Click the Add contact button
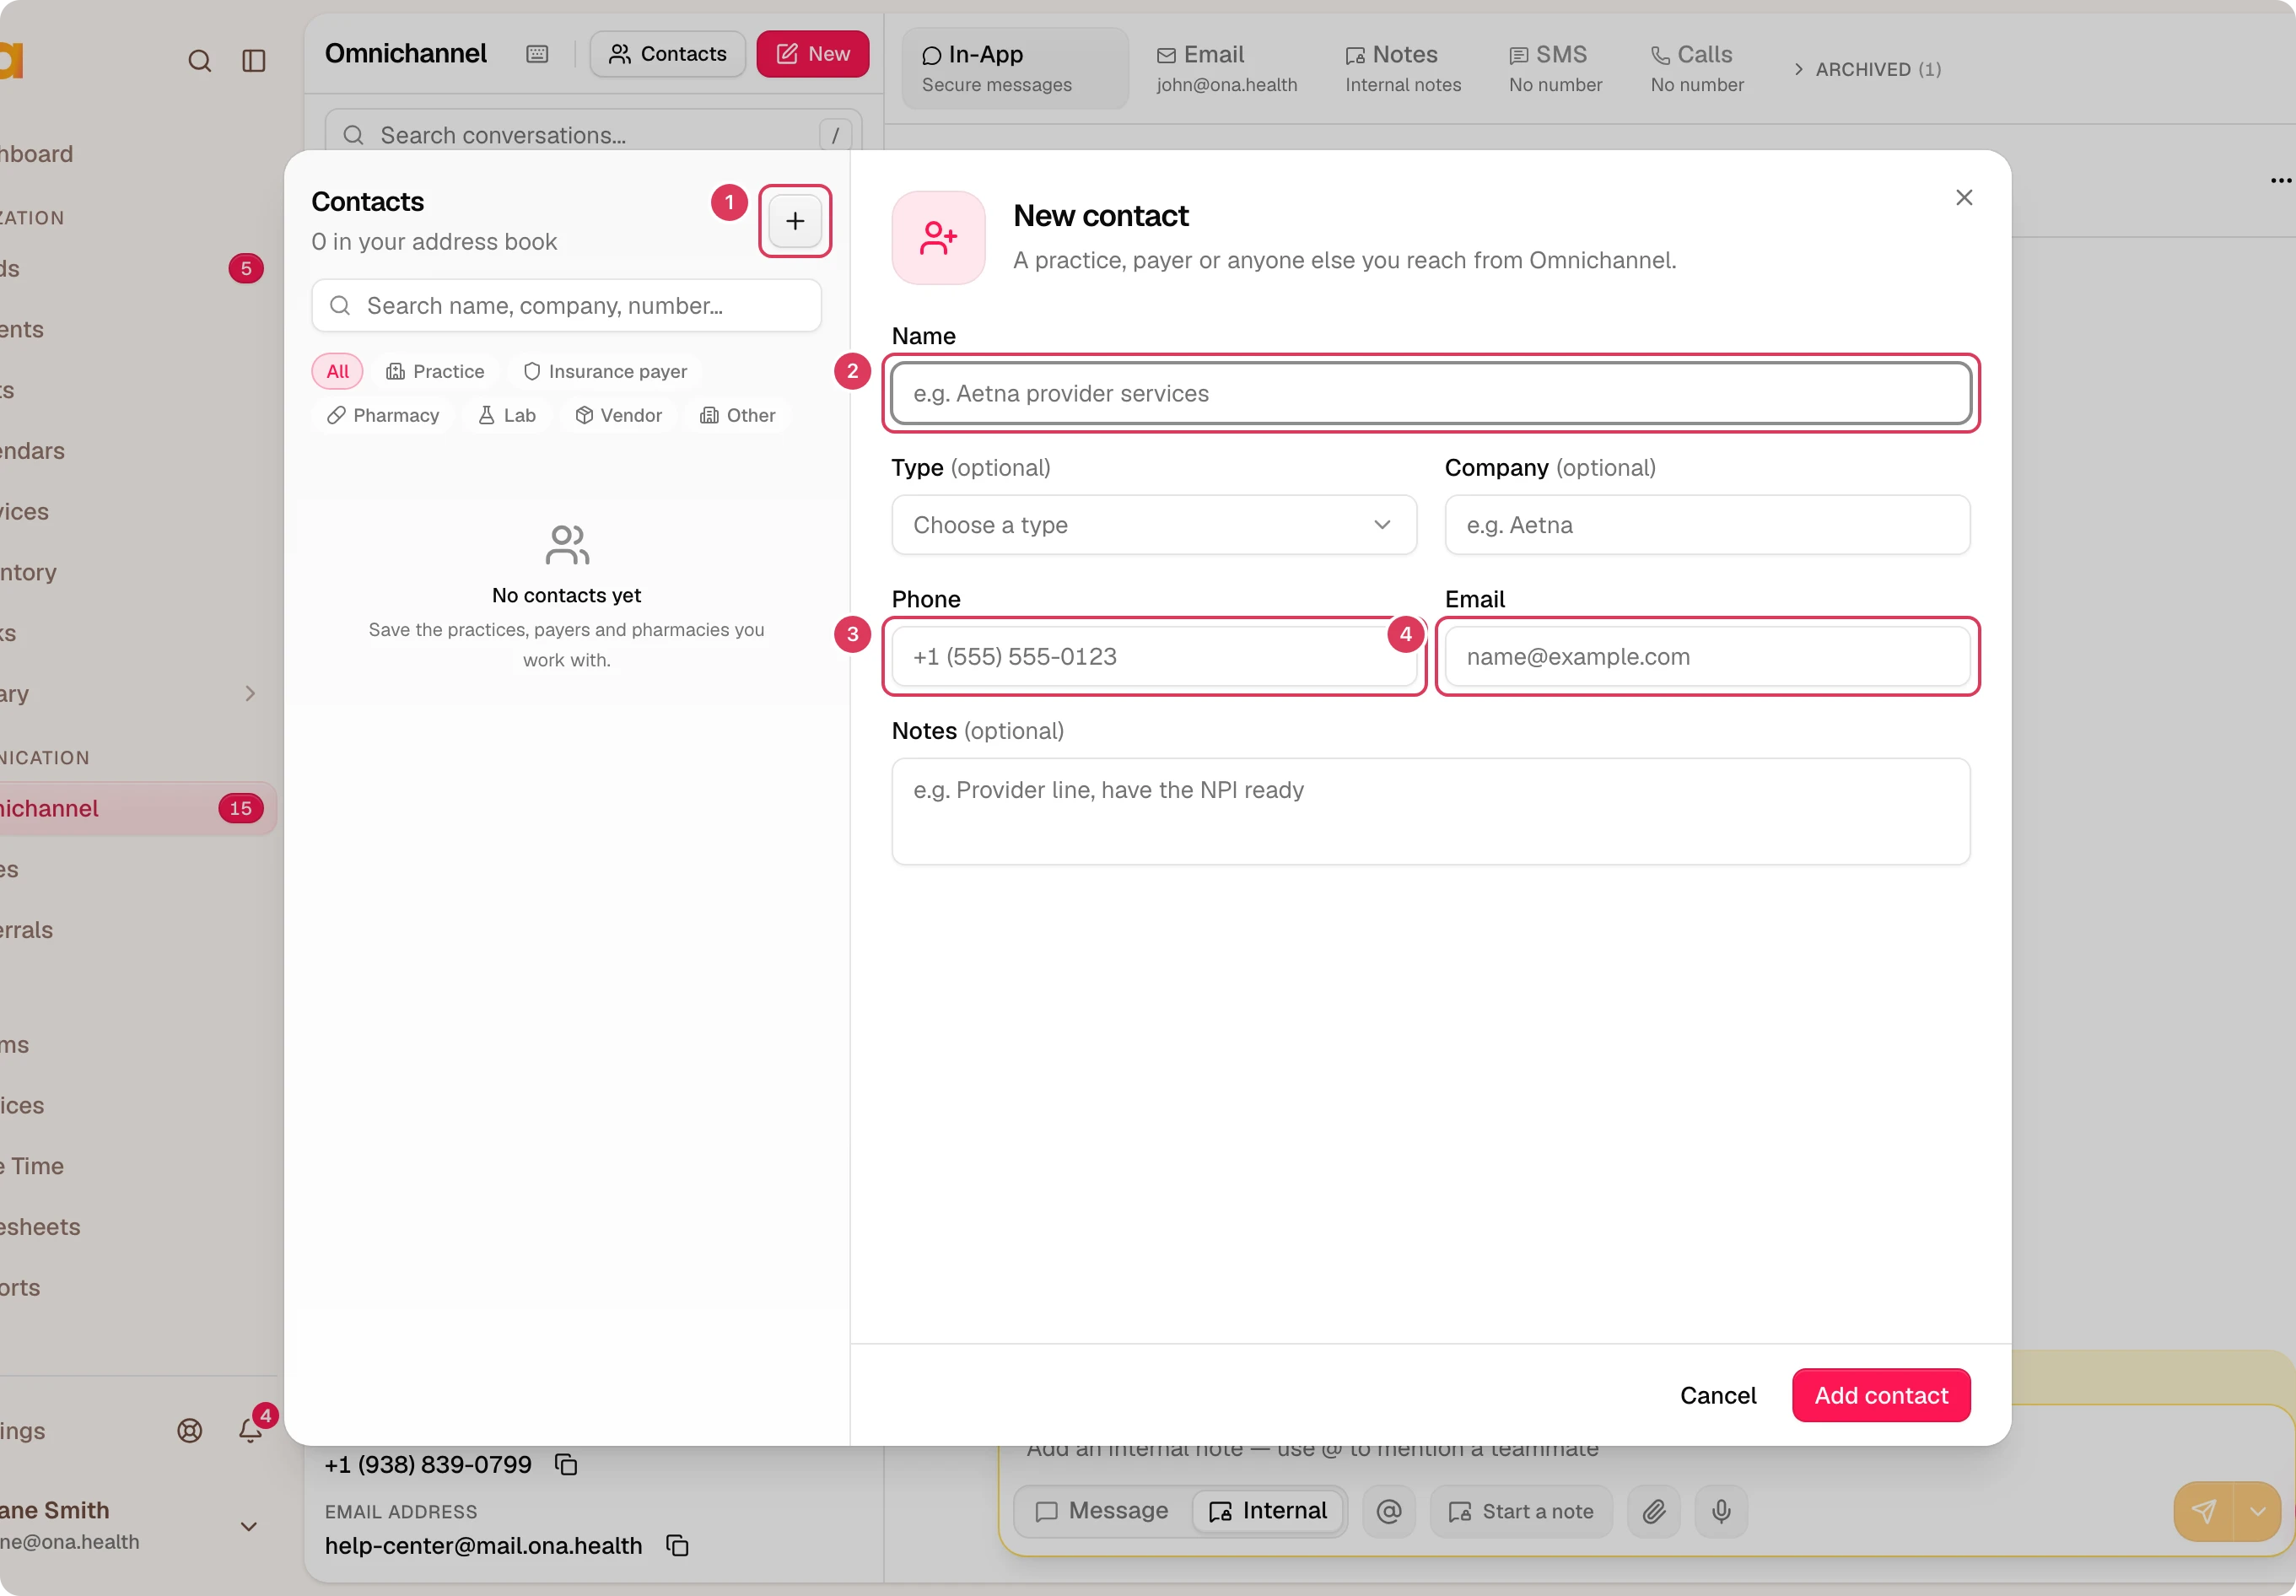The width and height of the screenshot is (2296, 1596). [1881, 1395]
